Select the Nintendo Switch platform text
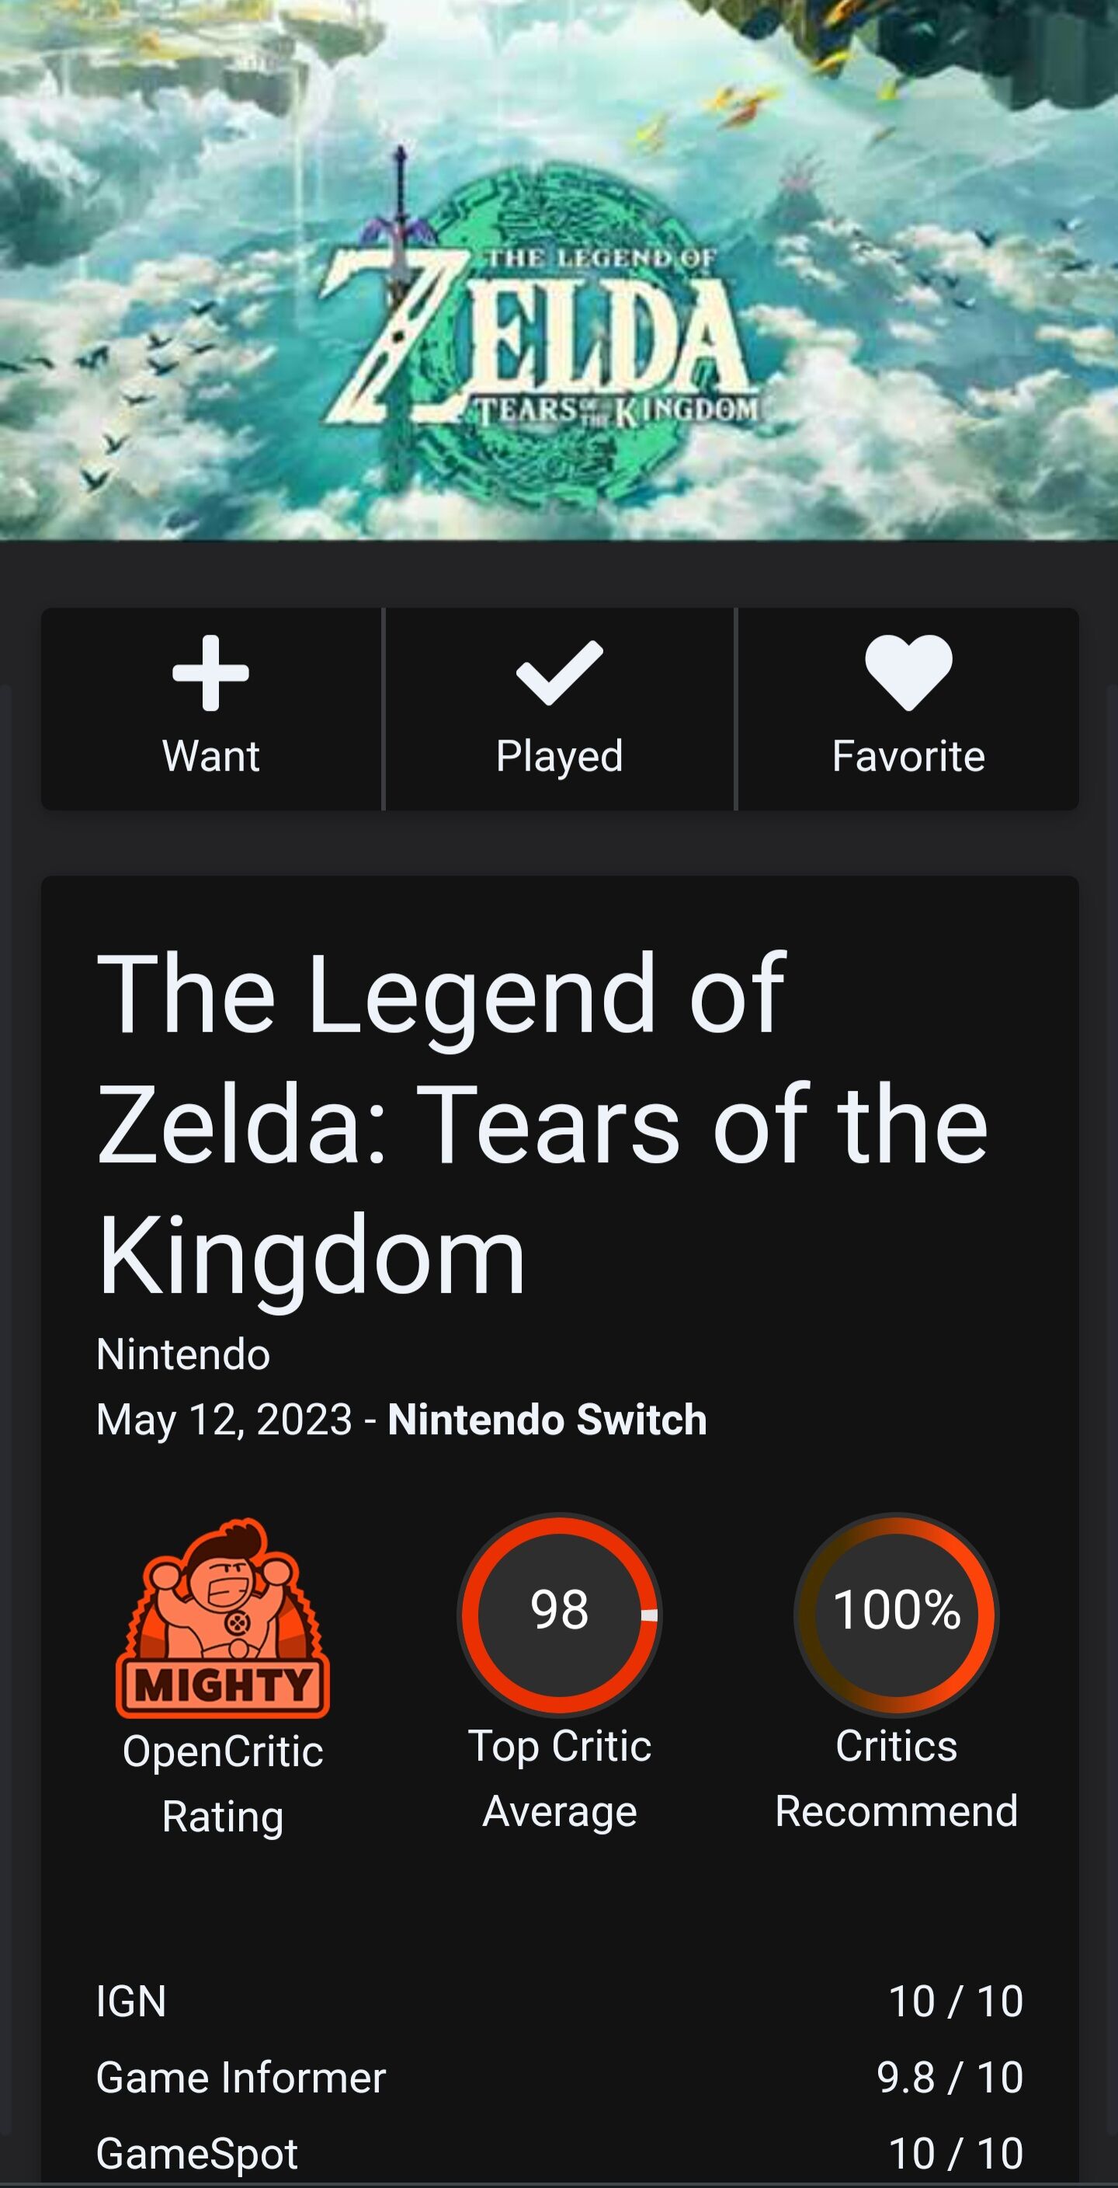The width and height of the screenshot is (1118, 2188). 547,1420
